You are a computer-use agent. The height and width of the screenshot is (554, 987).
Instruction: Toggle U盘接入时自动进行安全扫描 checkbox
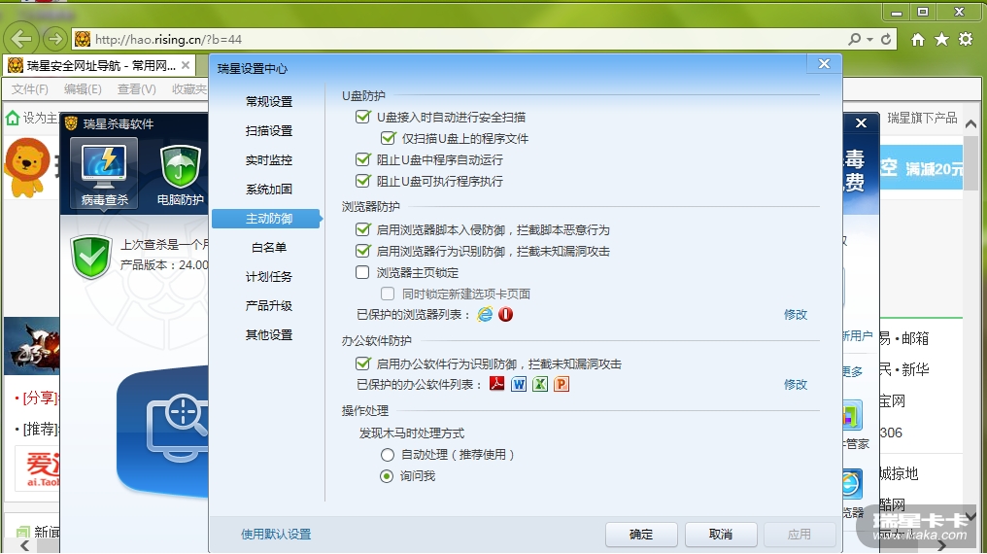point(362,117)
